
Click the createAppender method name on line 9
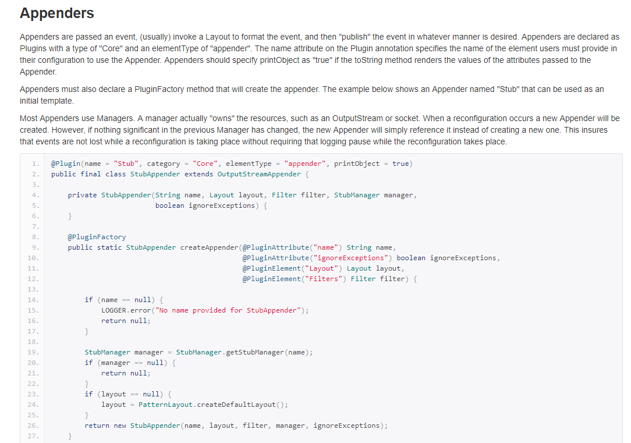210,247
